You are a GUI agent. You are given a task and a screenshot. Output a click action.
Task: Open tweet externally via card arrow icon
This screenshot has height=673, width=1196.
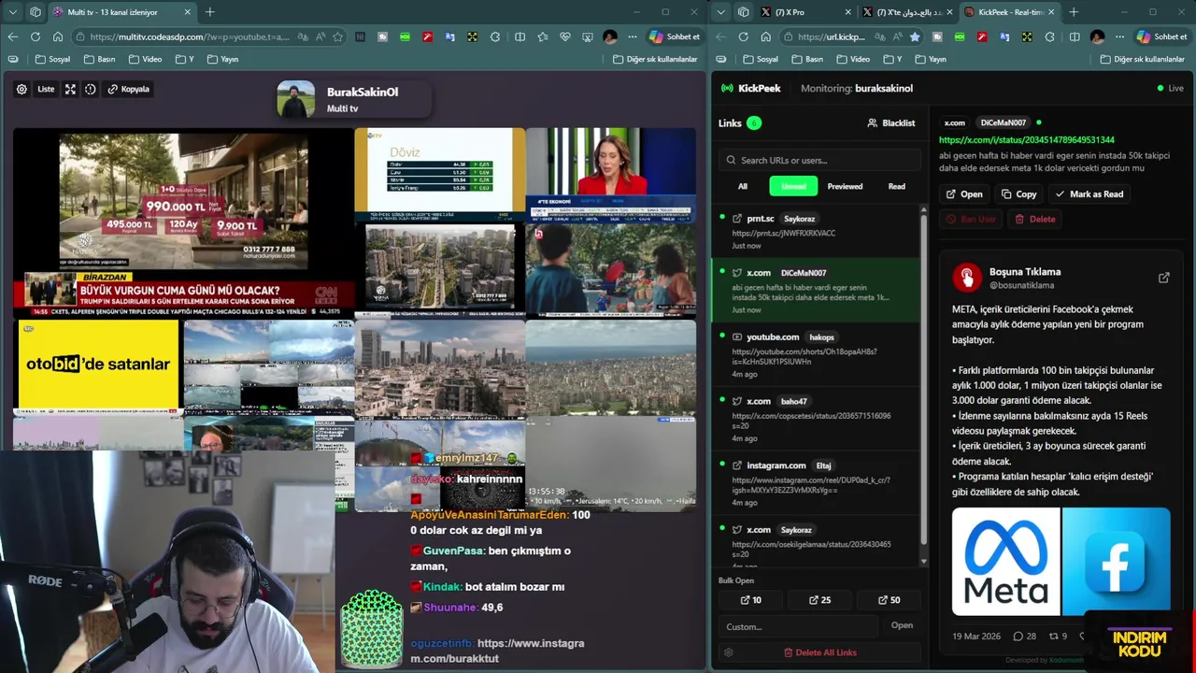point(1163,278)
